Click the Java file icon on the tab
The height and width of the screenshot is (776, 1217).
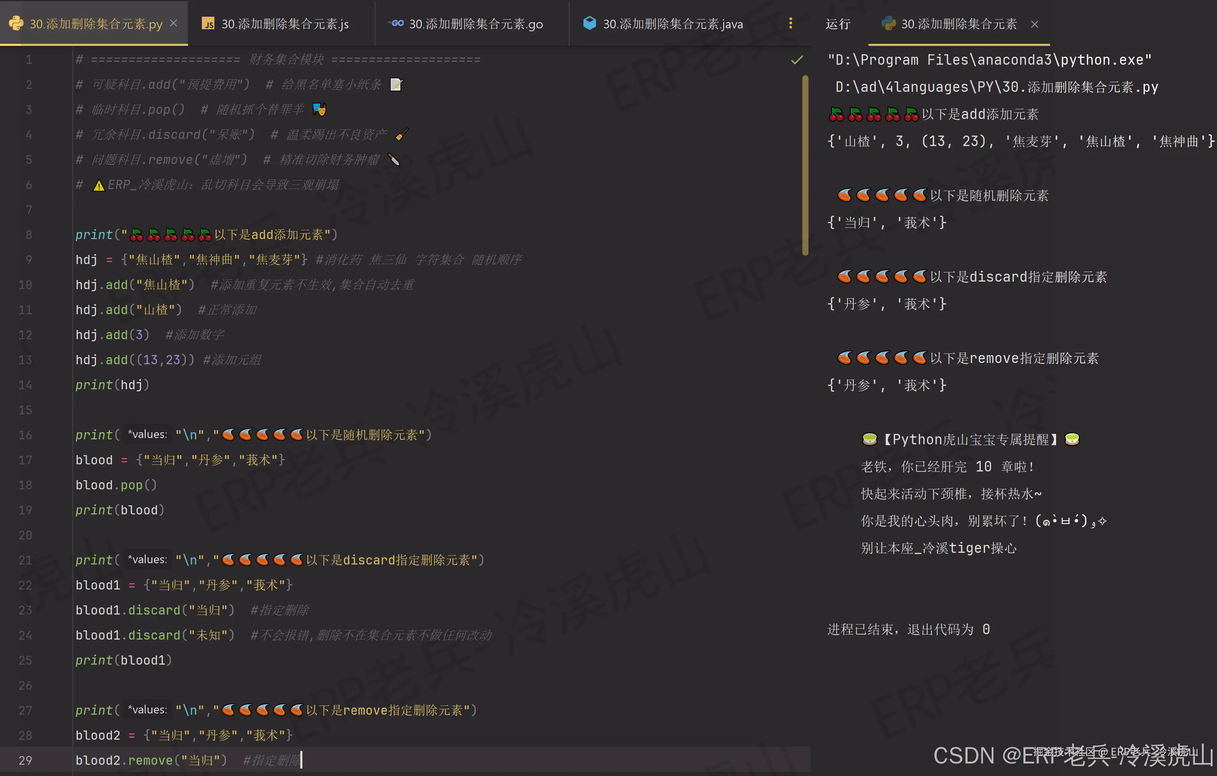[x=589, y=23]
